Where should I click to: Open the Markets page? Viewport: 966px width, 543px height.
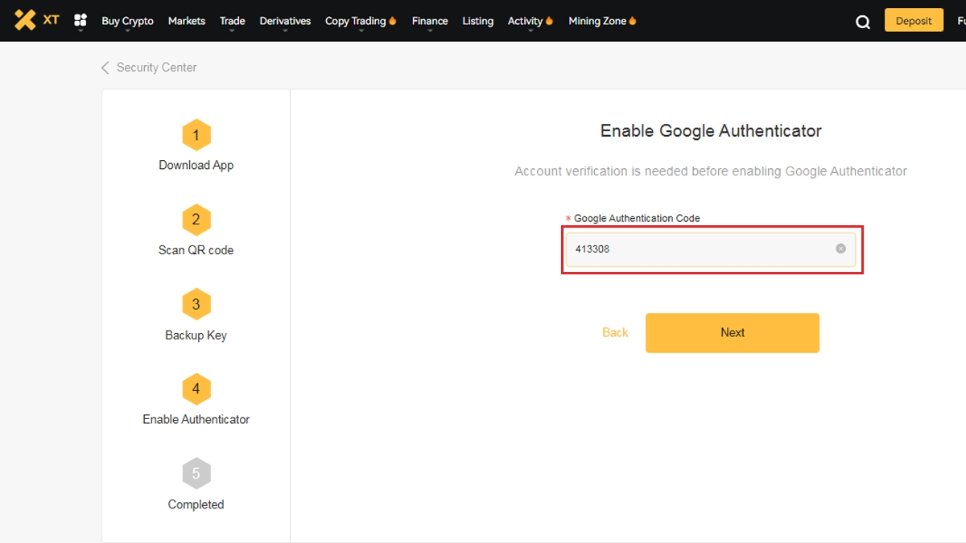click(187, 21)
